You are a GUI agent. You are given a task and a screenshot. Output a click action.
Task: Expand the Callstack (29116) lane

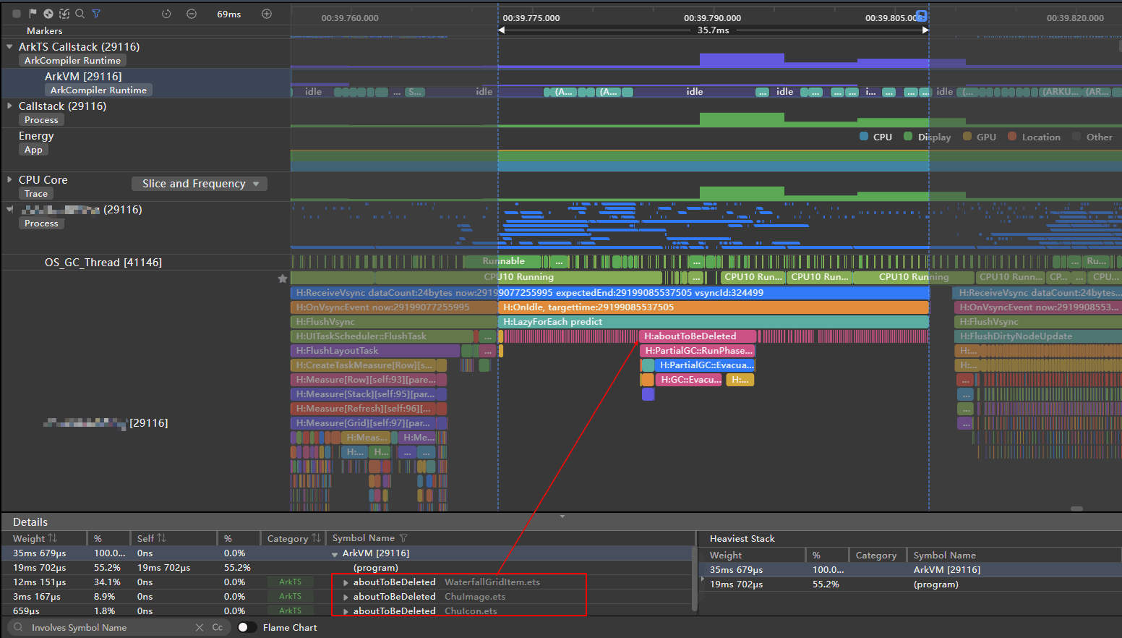click(9, 106)
